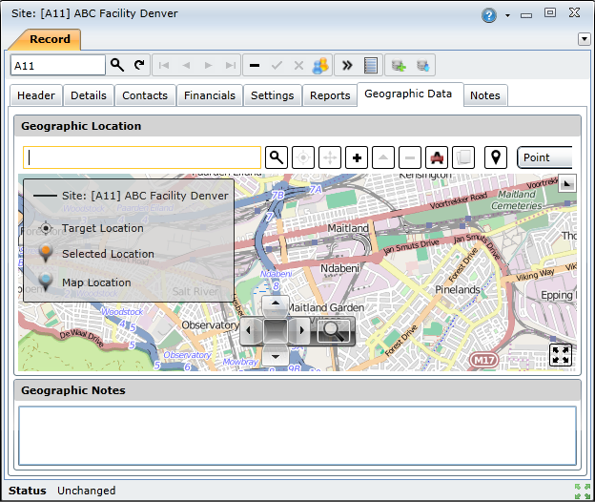The width and height of the screenshot is (595, 502).
Task: Switch to the Financials tab
Action: point(210,95)
